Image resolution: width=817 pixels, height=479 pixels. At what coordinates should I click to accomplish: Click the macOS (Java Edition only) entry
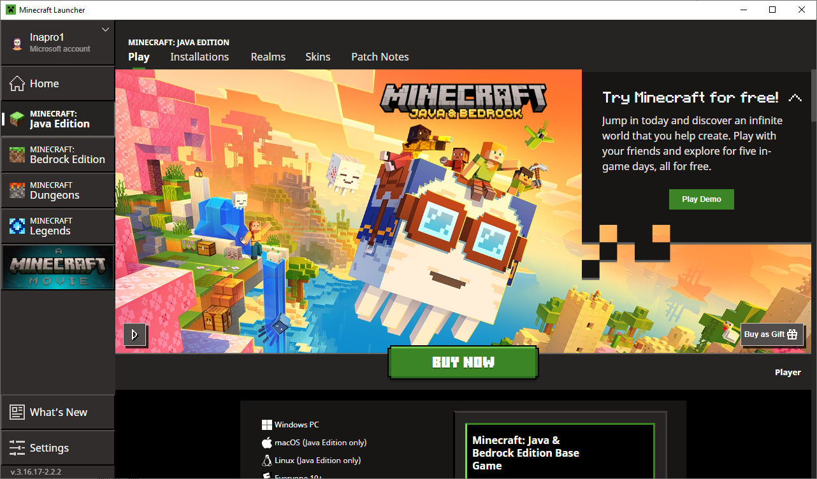click(314, 443)
